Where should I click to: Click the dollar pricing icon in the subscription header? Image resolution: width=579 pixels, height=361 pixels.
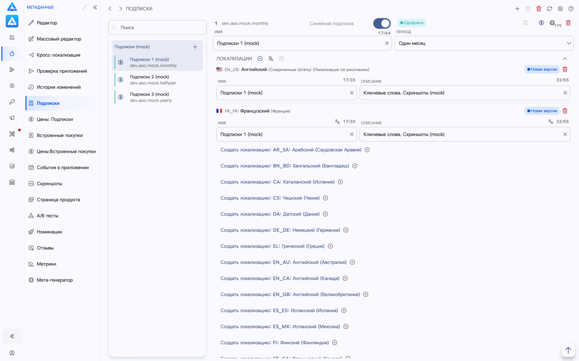coord(541,23)
